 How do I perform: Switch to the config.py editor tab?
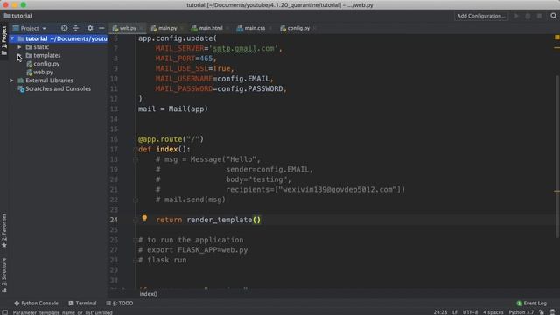(x=298, y=28)
